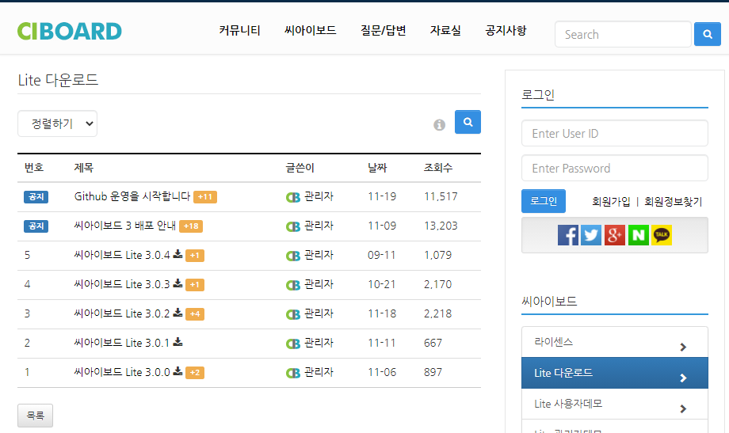Log in with the Google Plus icon
The image size is (729, 433).
615,235
